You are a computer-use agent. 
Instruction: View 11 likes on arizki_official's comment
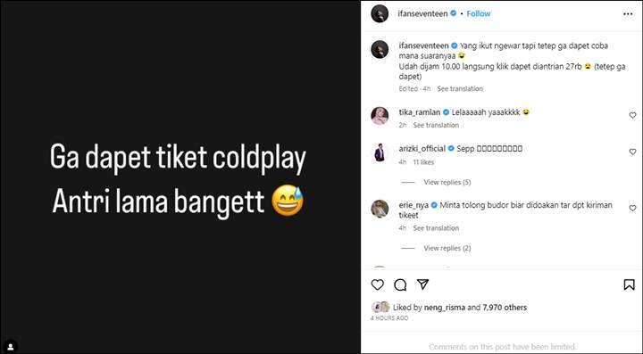[x=423, y=162]
